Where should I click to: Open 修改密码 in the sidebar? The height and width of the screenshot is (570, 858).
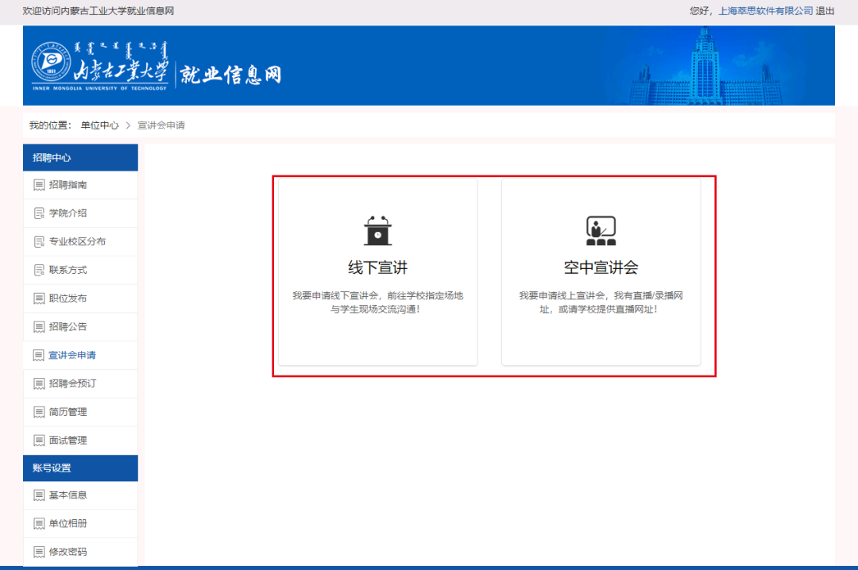(x=68, y=552)
